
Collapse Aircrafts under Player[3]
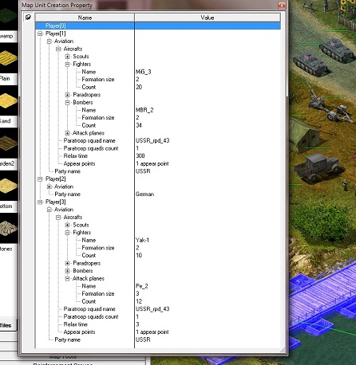(x=58, y=218)
